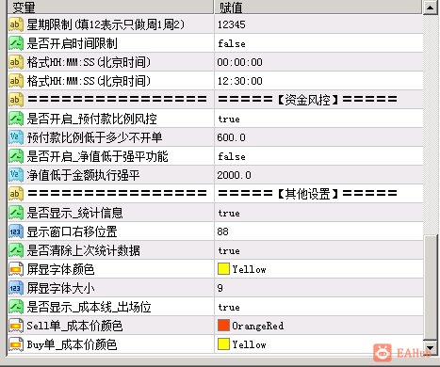Select the value 9 for 屏显字体大小
440x367 pixels.
click(x=220, y=288)
